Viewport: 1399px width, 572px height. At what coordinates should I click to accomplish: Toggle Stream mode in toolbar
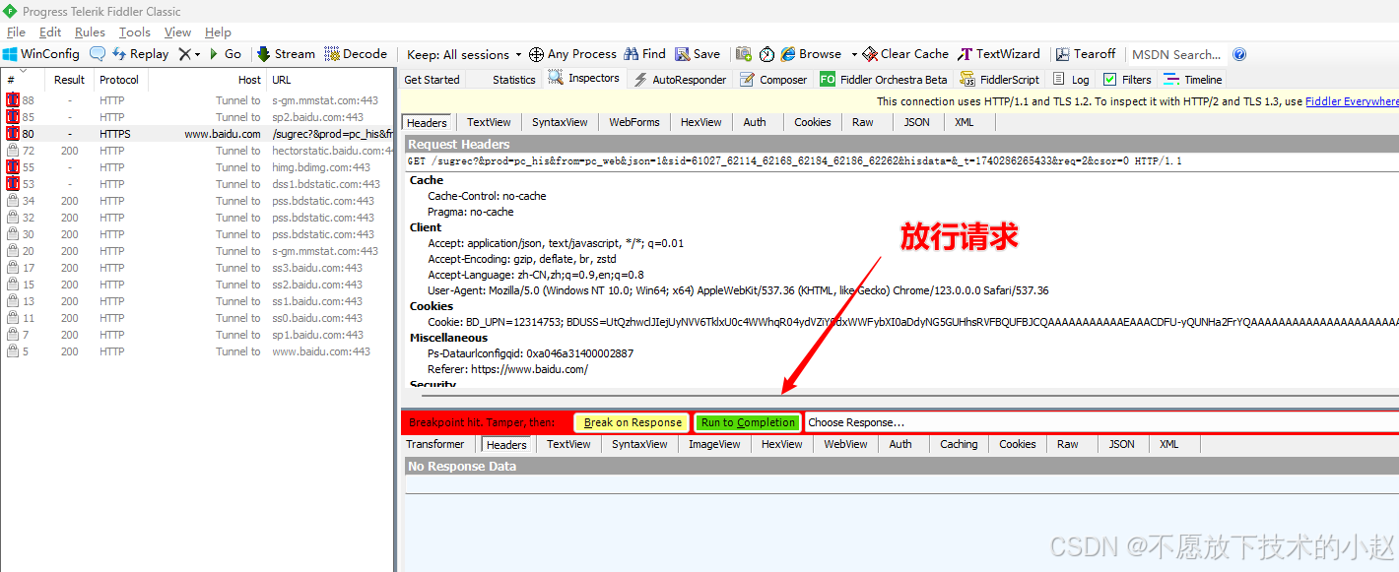(x=286, y=54)
